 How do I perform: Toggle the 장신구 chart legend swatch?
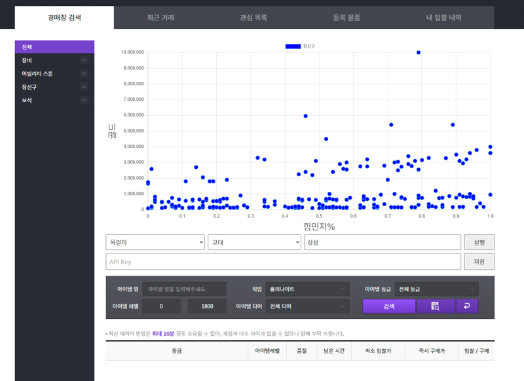pyautogui.click(x=293, y=46)
